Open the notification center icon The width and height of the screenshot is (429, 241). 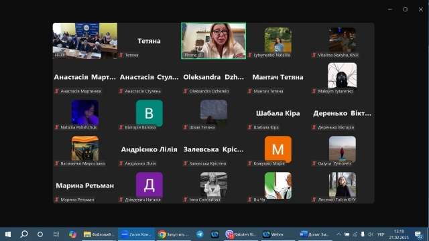point(418,235)
